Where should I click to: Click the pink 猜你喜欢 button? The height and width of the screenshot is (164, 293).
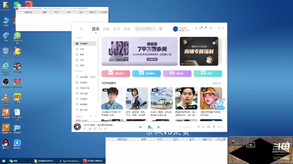pos(116,74)
